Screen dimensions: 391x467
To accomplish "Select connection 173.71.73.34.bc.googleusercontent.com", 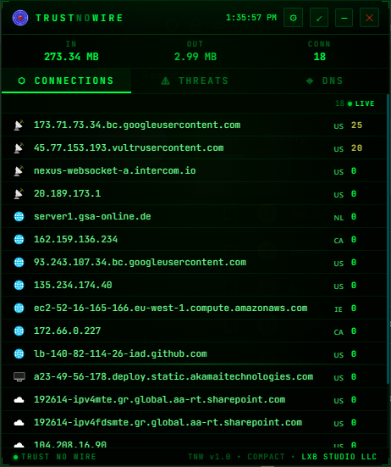I will tap(194, 125).
